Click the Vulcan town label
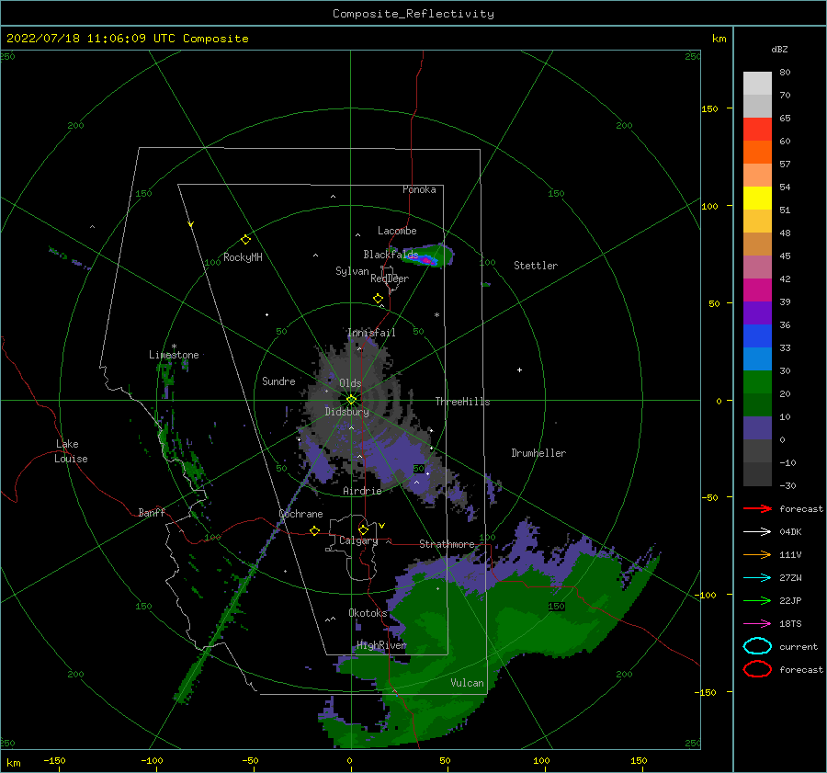The height and width of the screenshot is (773, 827). click(x=467, y=683)
